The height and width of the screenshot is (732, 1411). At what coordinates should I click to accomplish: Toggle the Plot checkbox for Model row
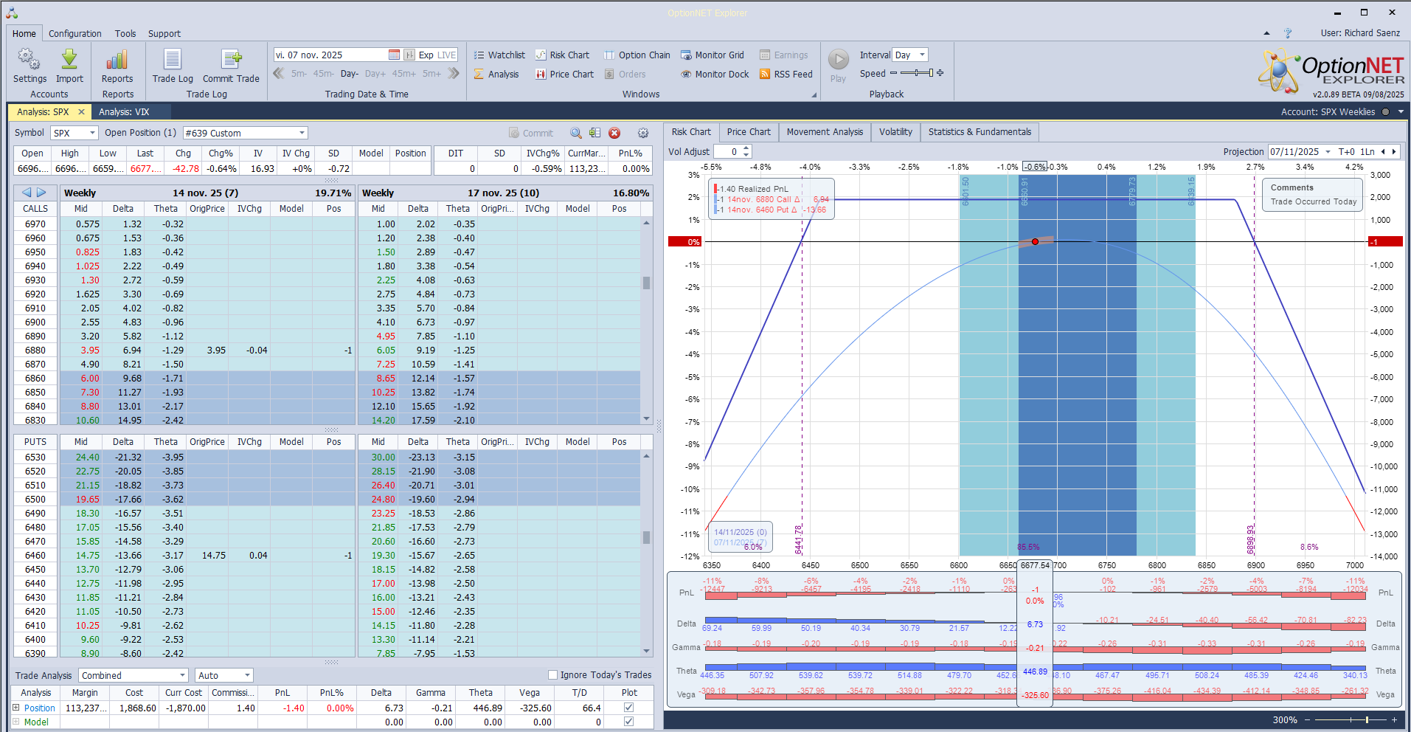coord(628,722)
